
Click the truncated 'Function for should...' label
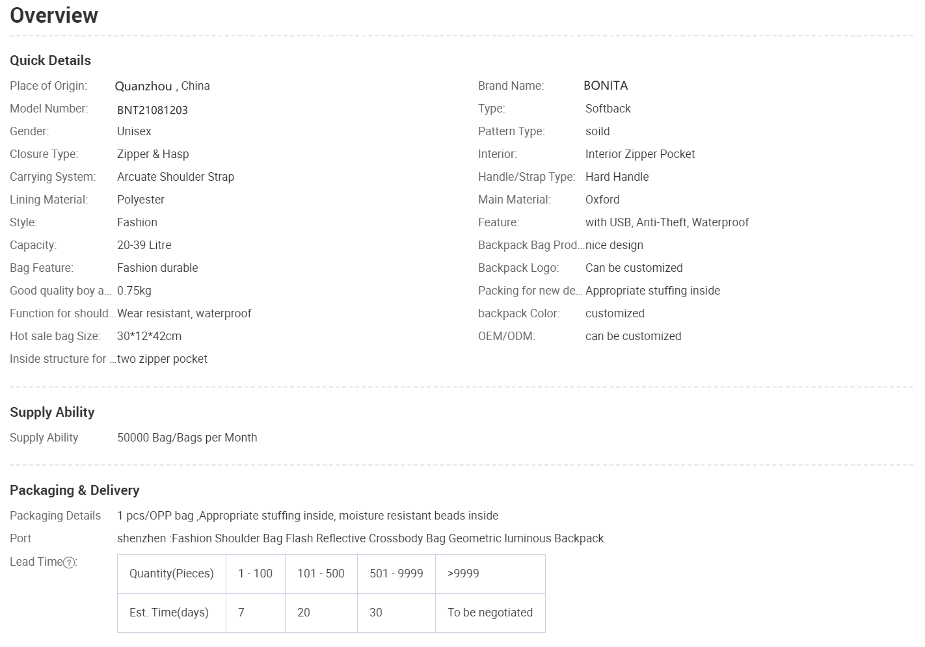(x=62, y=313)
